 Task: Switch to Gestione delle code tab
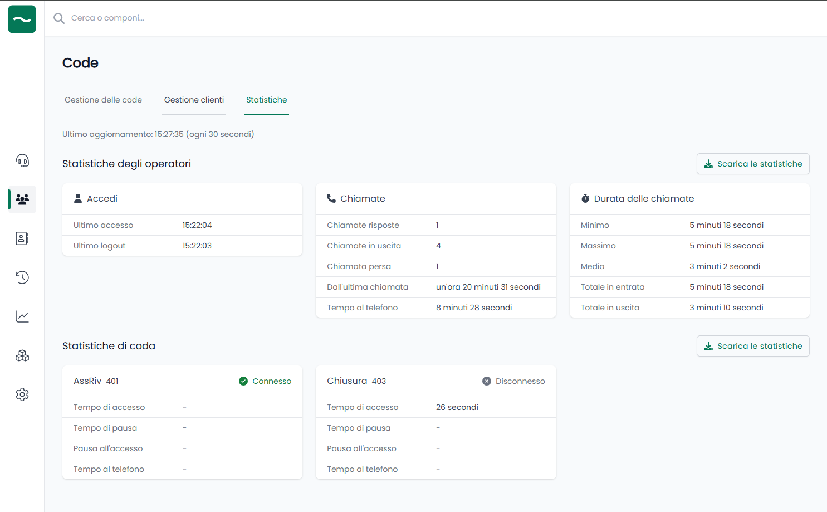pos(103,100)
